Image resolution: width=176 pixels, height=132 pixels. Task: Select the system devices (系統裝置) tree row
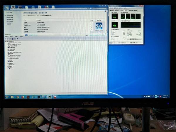pyautogui.click(x=12, y=51)
